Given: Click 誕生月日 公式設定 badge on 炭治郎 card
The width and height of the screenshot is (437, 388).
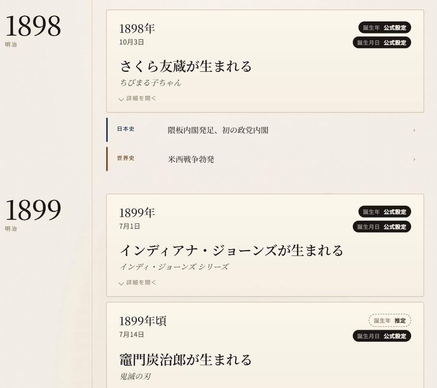Looking at the screenshot, I should (382, 336).
